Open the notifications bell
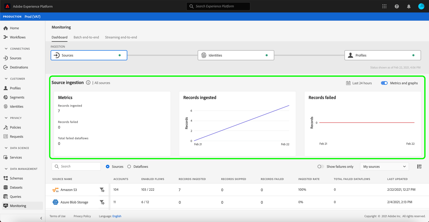This screenshot has width=429, height=222. tap(409, 6)
